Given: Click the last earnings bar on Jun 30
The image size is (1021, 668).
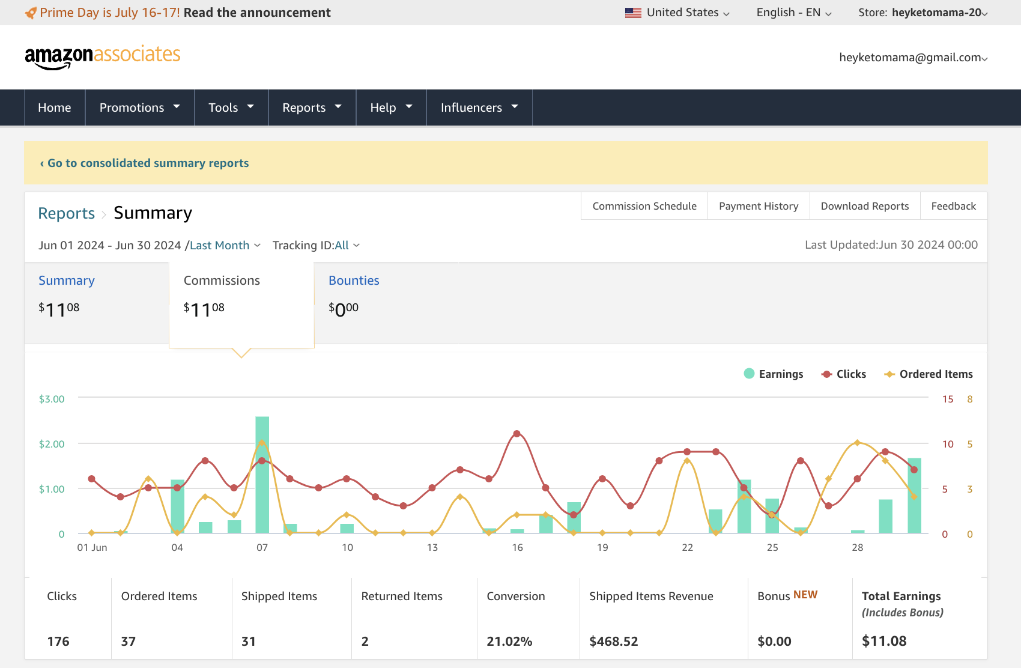Looking at the screenshot, I should point(914,496).
